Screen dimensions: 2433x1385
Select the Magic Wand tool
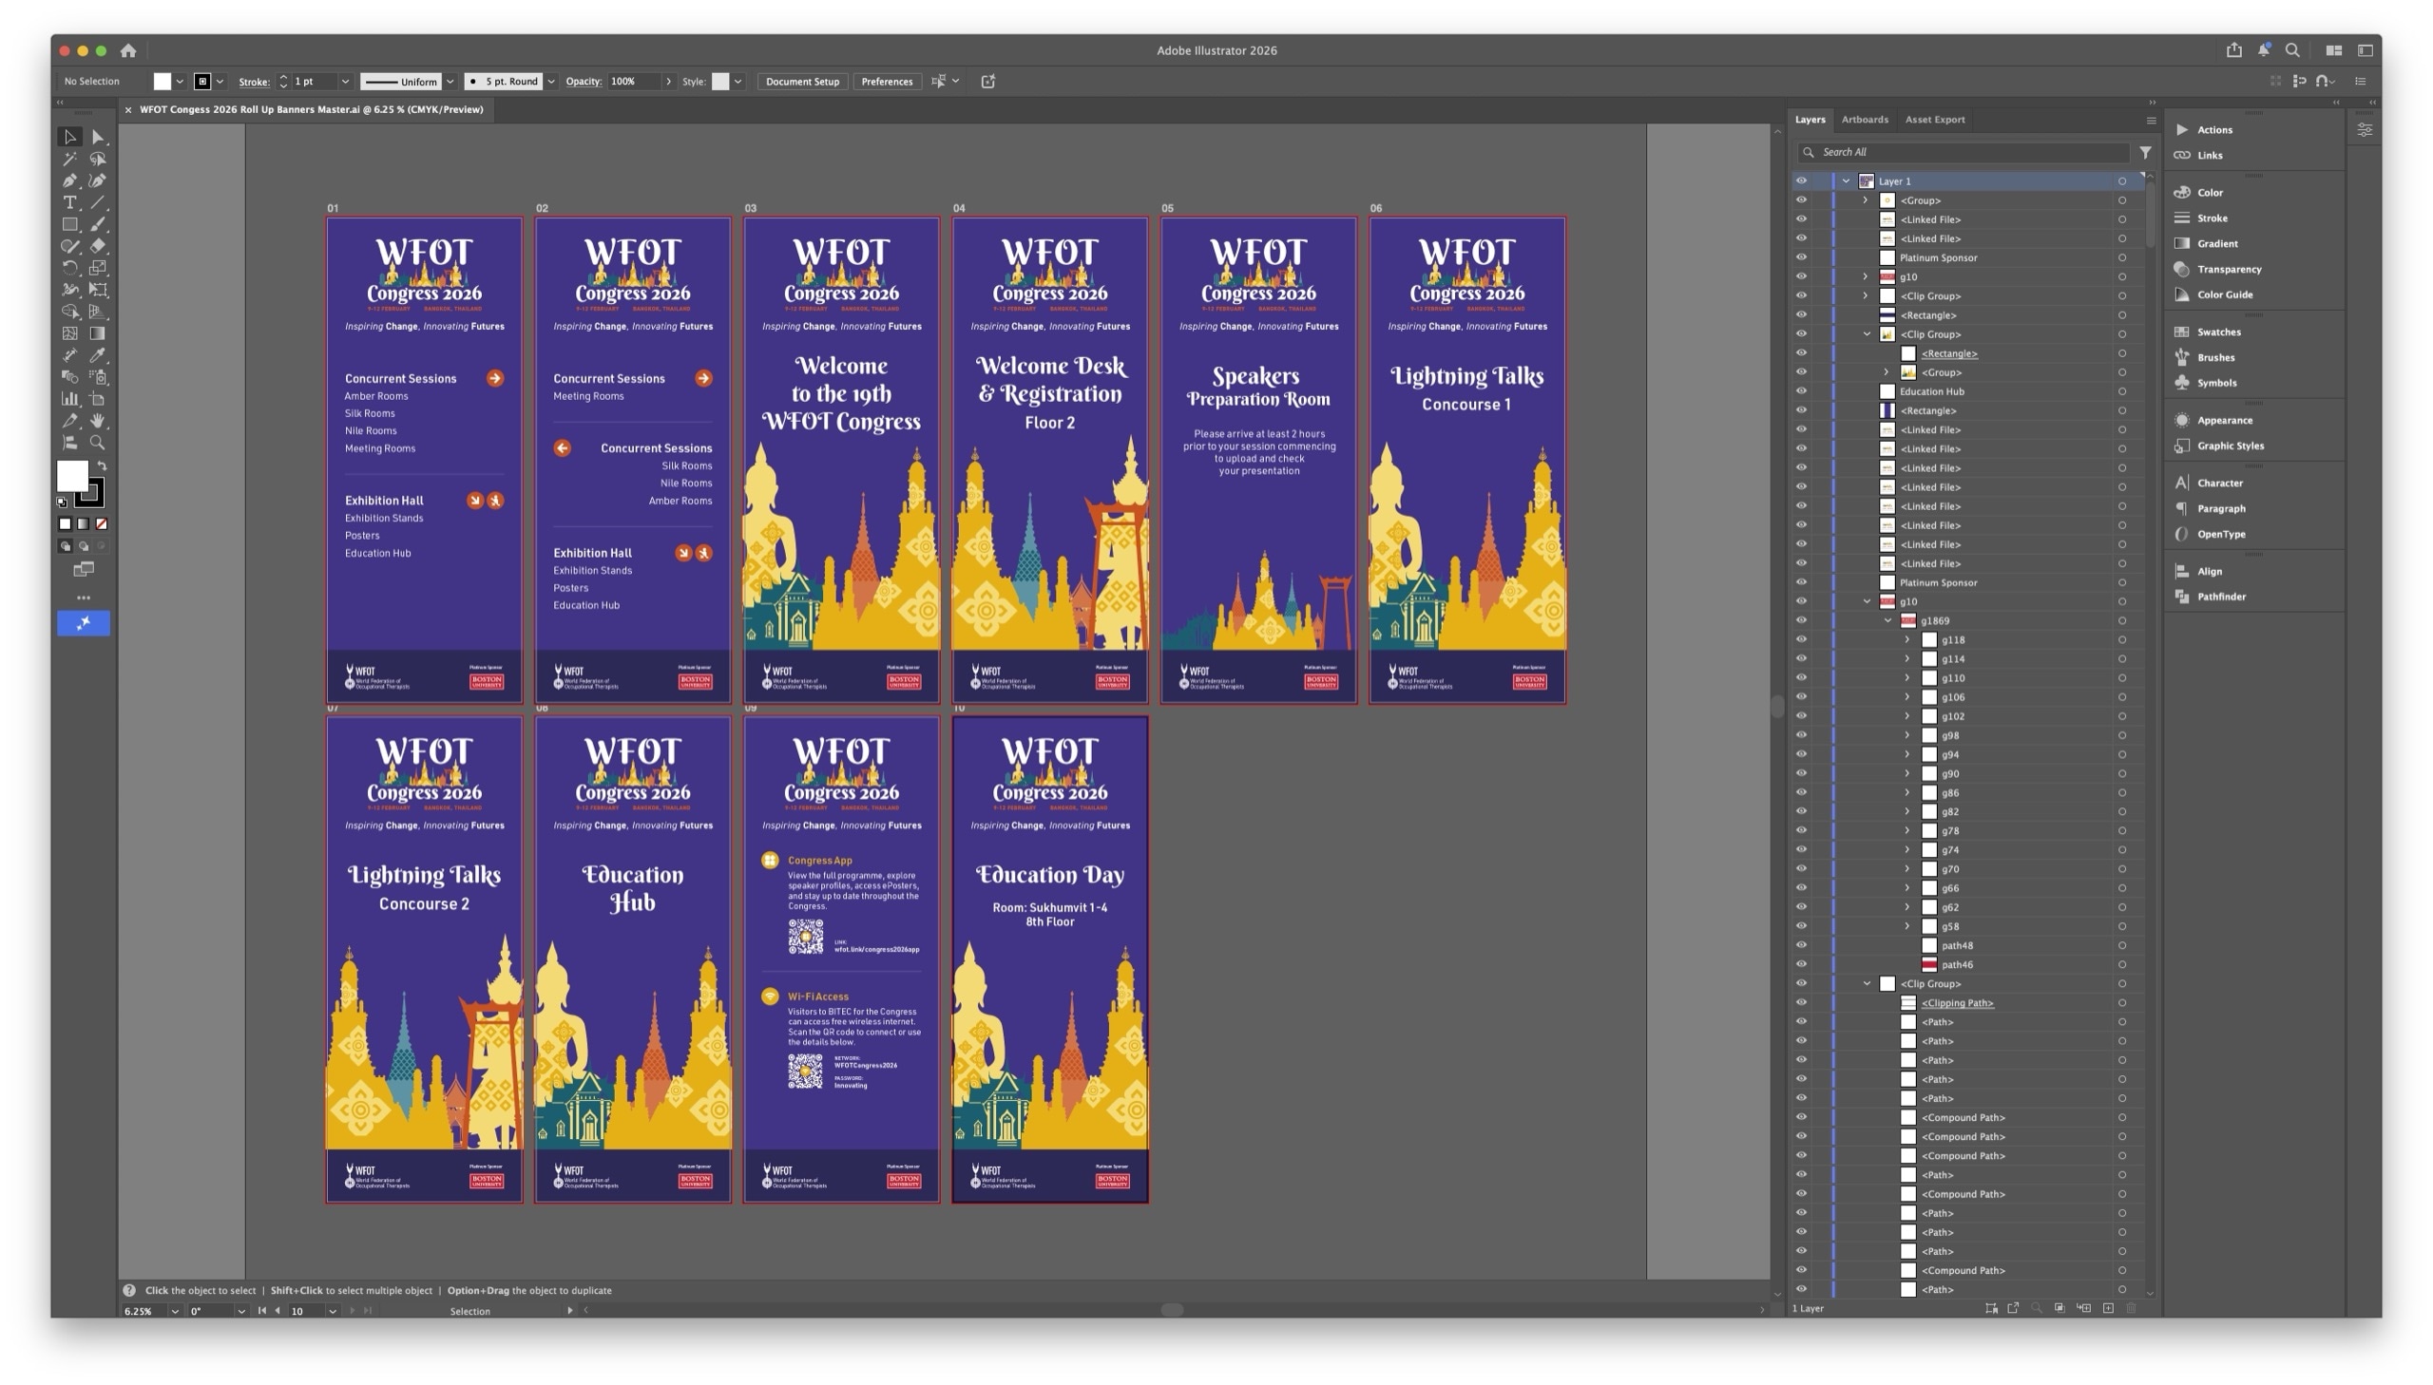(69, 159)
